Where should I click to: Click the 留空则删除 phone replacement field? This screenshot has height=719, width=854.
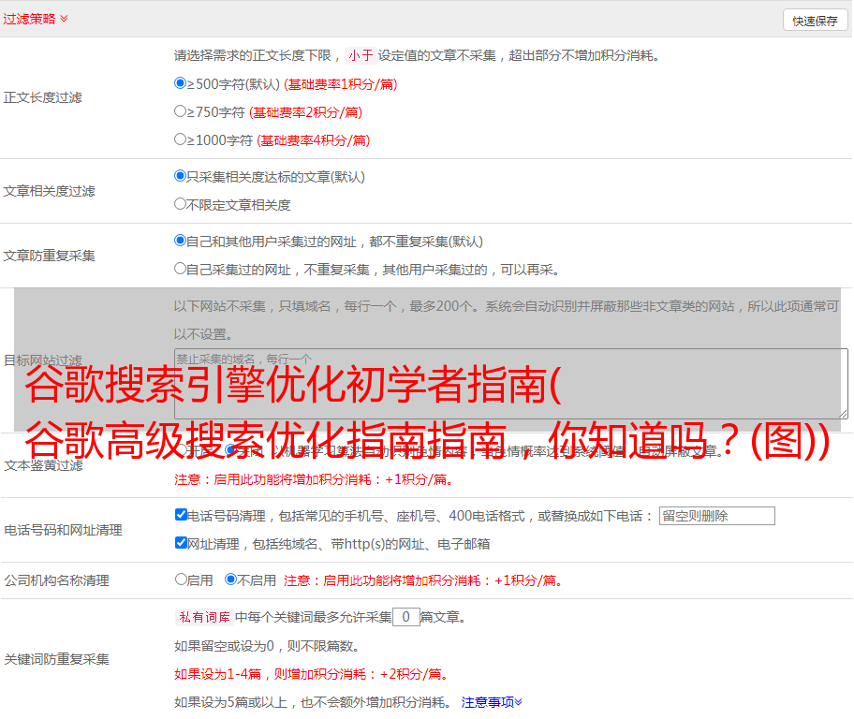point(716,516)
